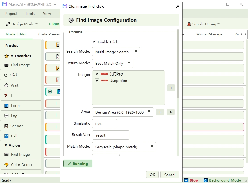
Task: Click the Stop label in status bar
Action: [194, 180]
